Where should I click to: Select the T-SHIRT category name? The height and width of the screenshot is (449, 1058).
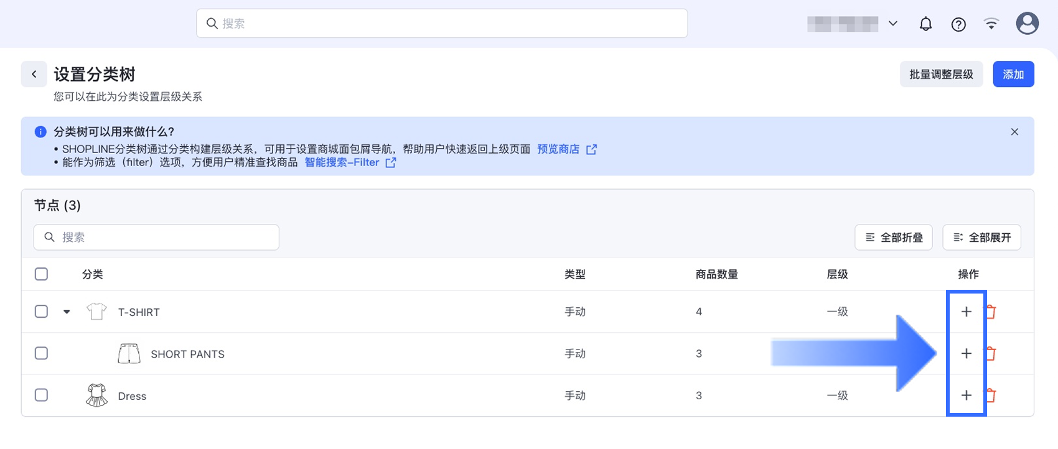pyautogui.click(x=139, y=312)
